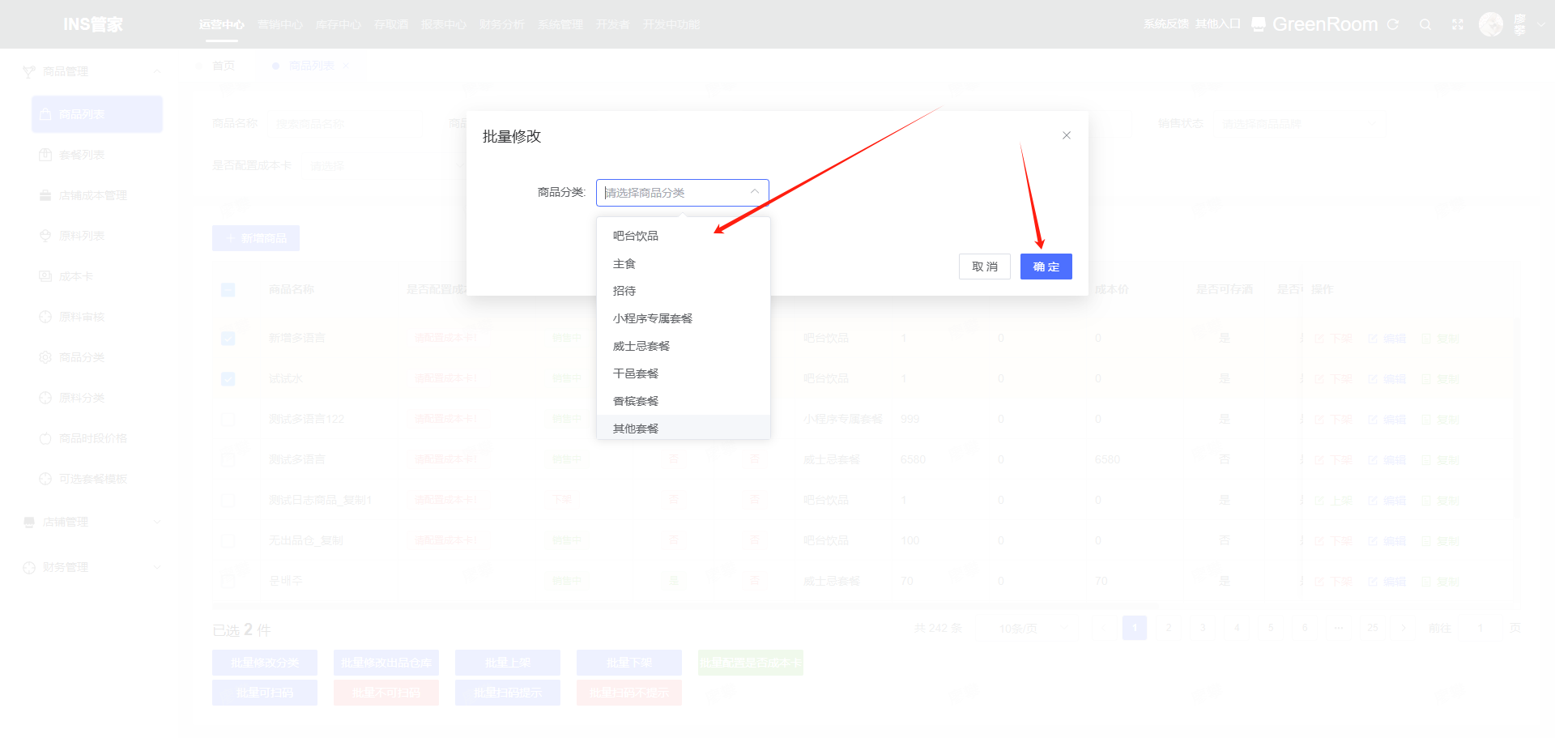Expand the user menu chevron at top right
Image resolution: width=1555 pixels, height=738 pixels.
(1541, 24)
